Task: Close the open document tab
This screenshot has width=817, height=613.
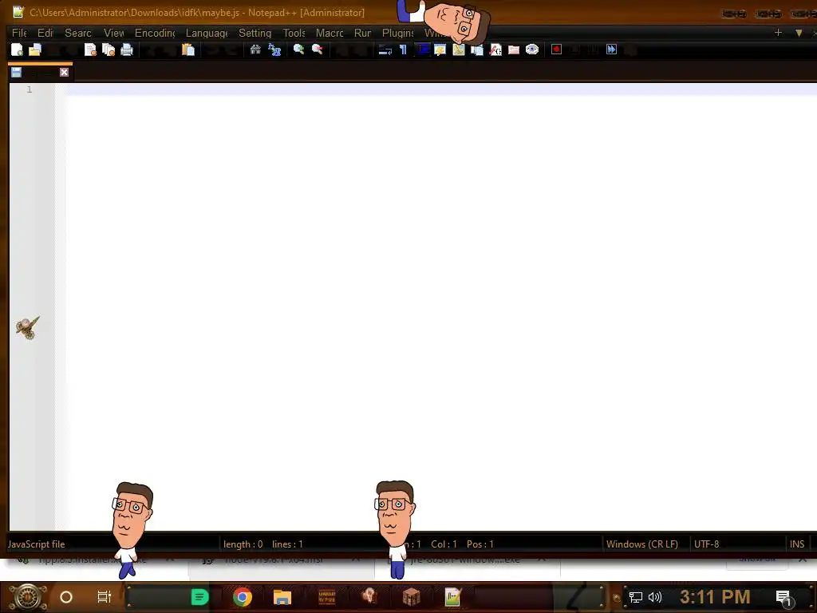Action: click(x=64, y=72)
